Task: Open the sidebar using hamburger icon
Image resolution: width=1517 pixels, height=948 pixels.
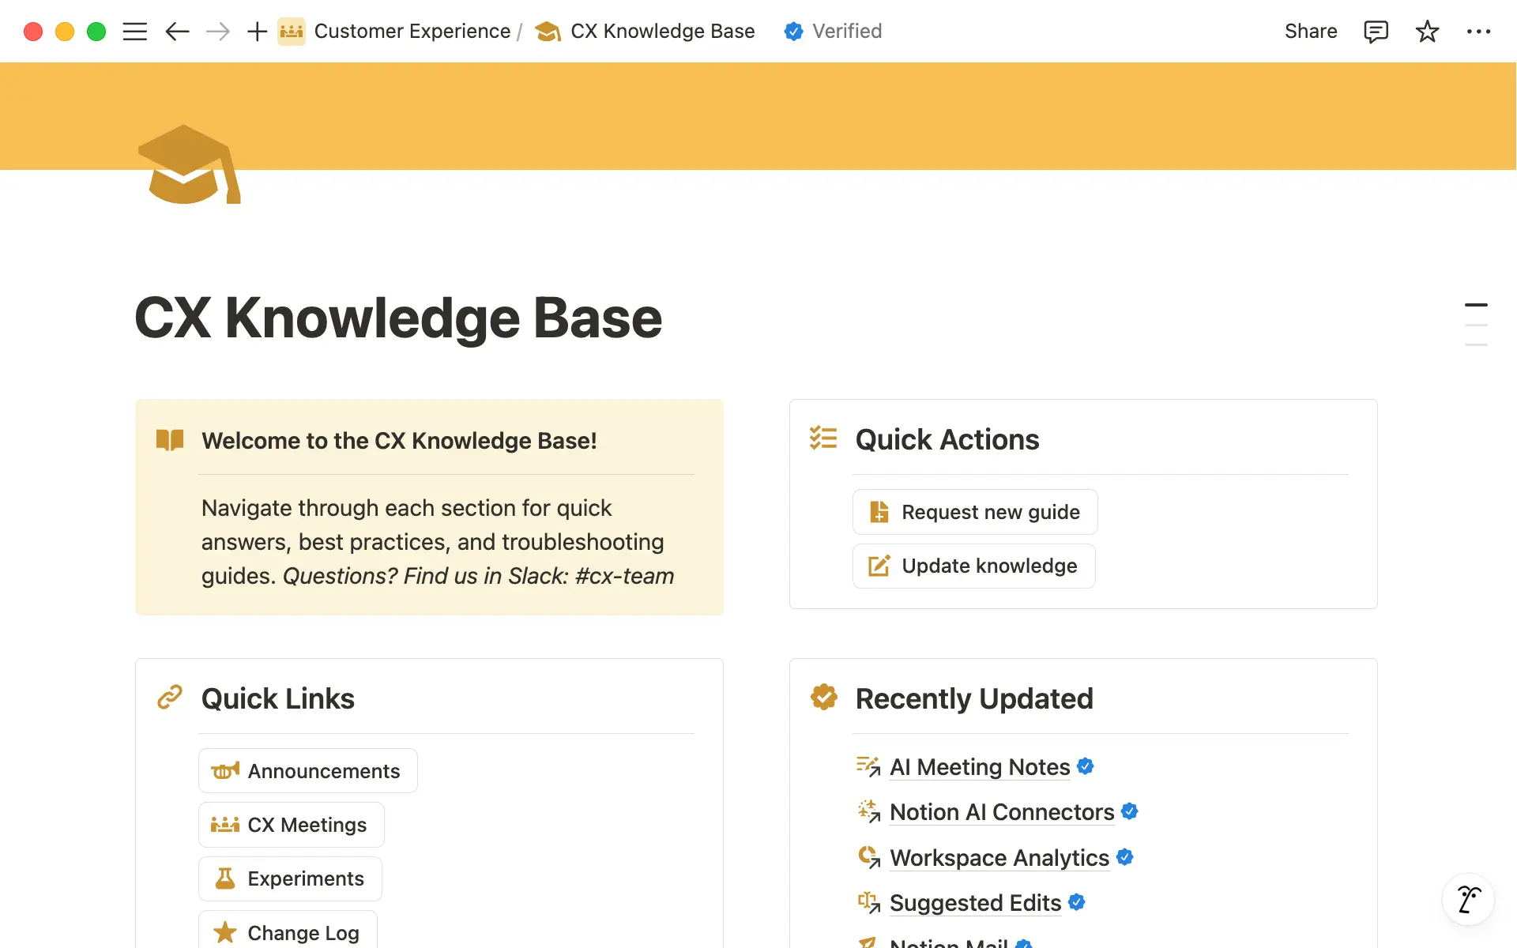Action: 134,31
